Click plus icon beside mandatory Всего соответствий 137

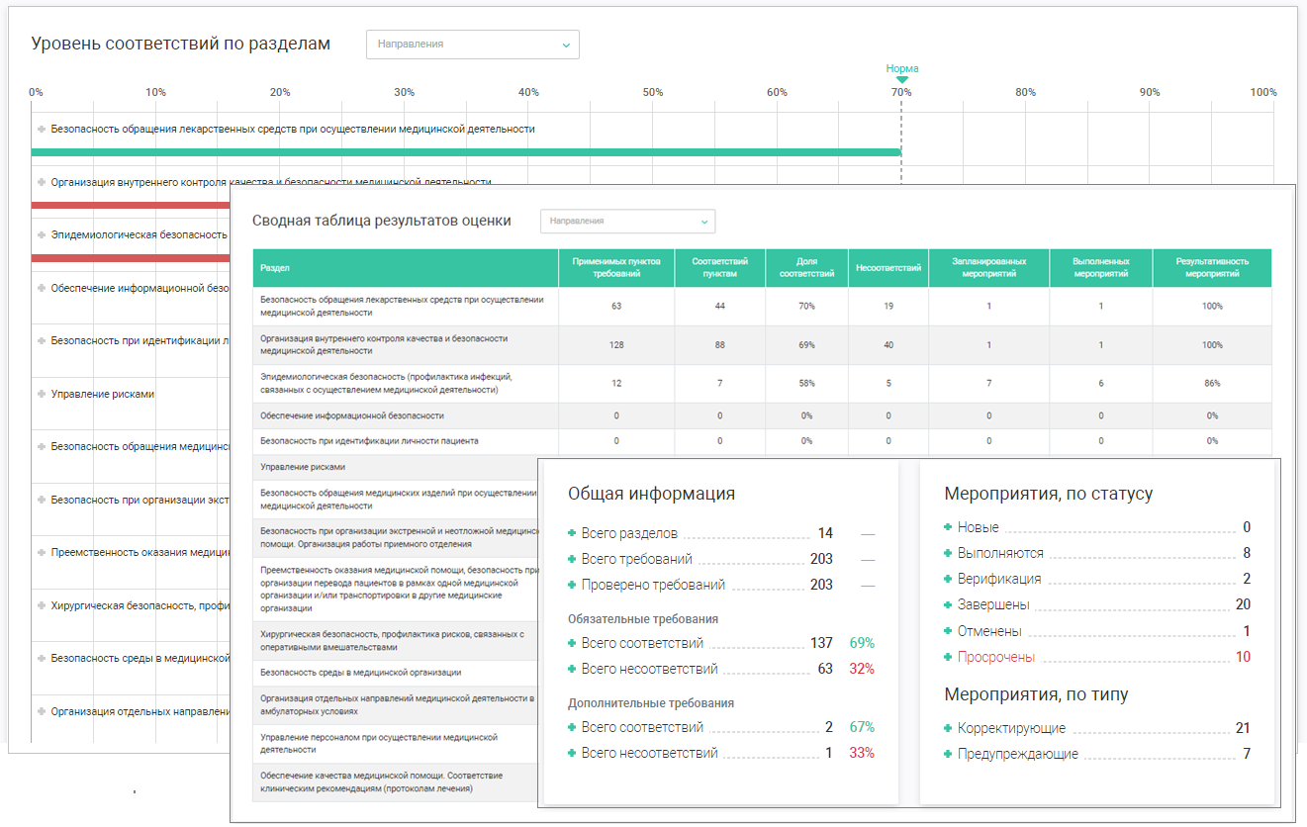pyautogui.click(x=572, y=643)
